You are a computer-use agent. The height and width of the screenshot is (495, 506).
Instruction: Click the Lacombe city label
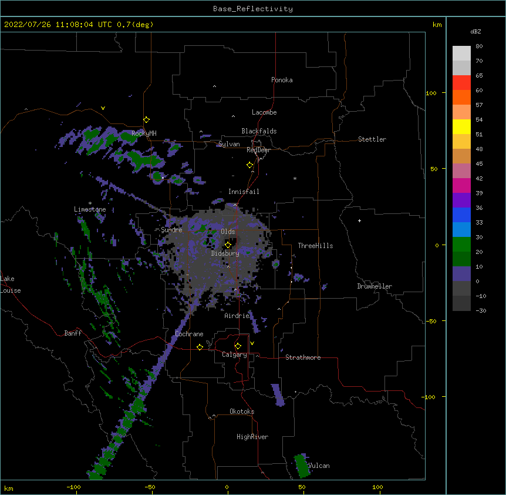264,112
